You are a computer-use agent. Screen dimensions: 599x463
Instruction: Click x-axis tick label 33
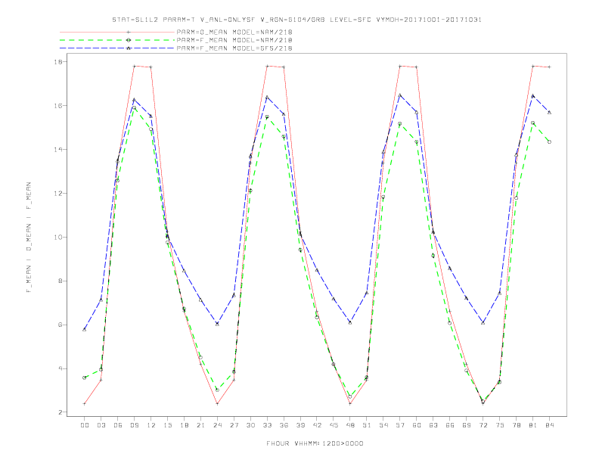click(267, 425)
